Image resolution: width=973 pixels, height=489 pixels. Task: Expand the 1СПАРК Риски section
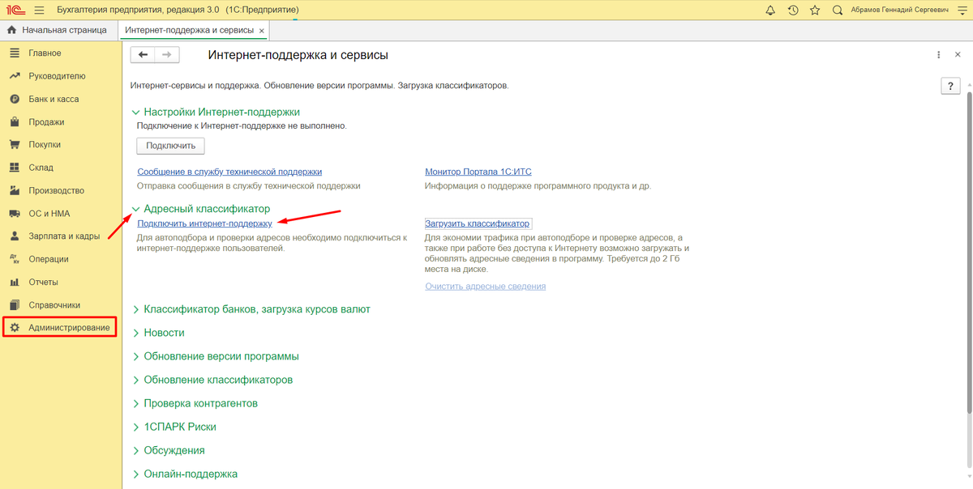pyautogui.click(x=135, y=427)
